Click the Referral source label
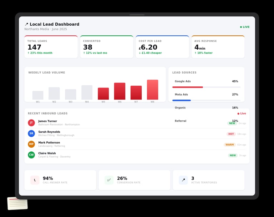 181,121
